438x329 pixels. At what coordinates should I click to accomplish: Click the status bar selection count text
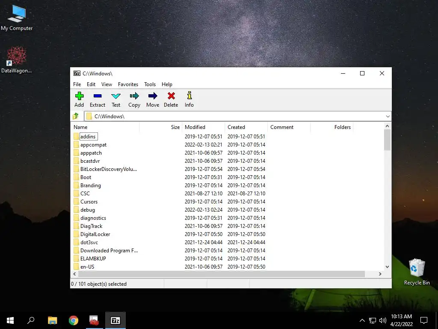(99, 284)
